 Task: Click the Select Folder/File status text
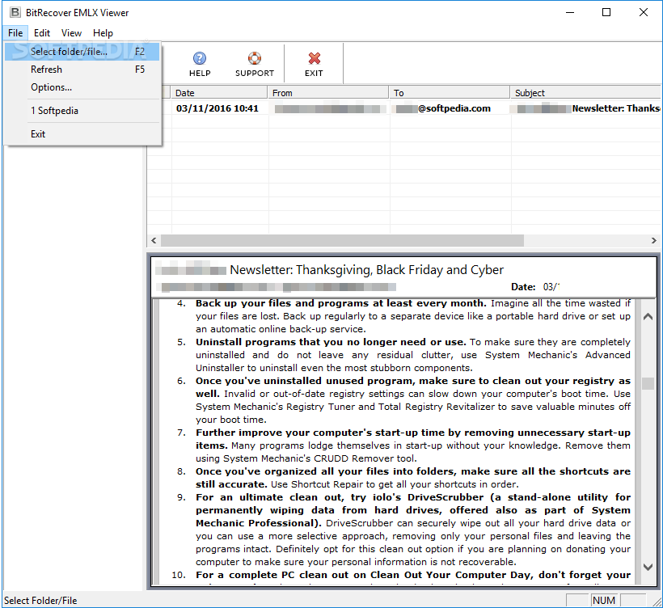click(x=40, y=601)
